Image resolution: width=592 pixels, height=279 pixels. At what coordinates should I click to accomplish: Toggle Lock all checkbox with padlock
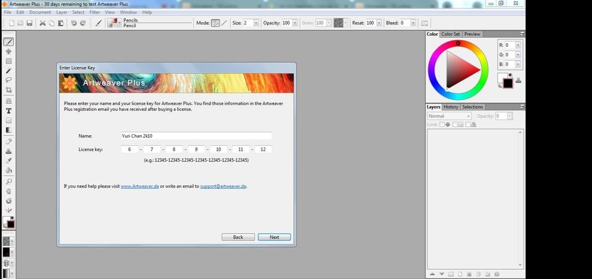(x=468, y=124)
